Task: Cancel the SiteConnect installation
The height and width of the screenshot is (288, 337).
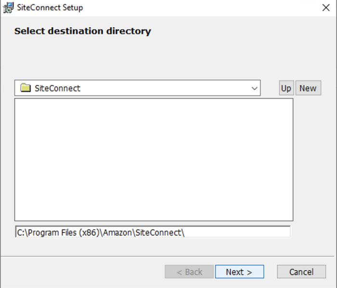Action: point(301,272)
